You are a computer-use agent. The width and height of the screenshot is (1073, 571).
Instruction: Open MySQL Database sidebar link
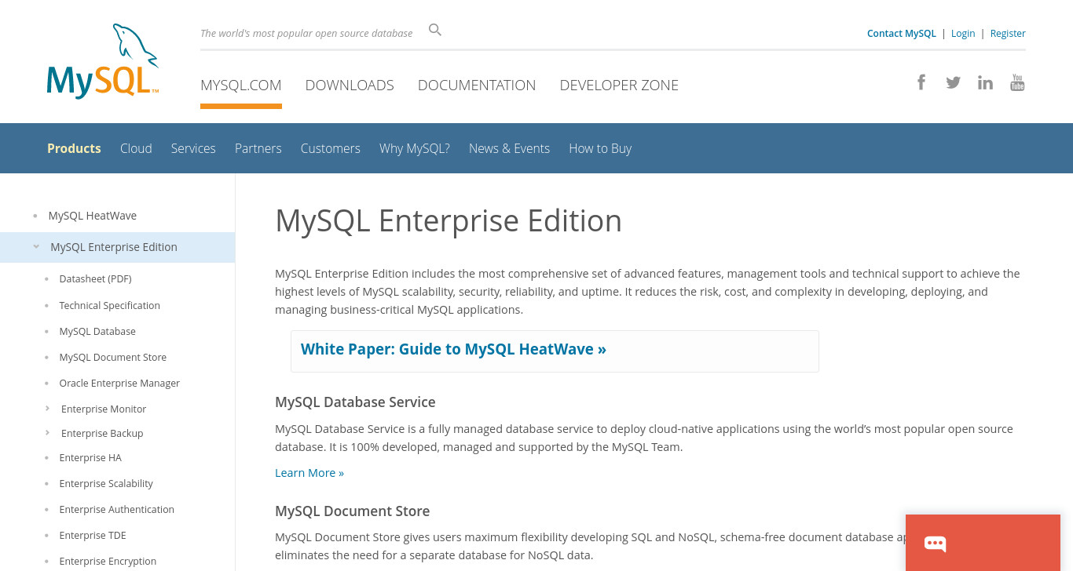click(97, 331)
